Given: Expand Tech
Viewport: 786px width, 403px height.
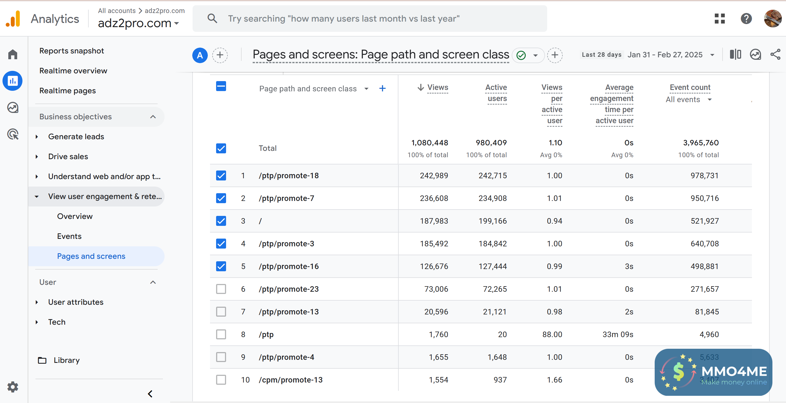Looking at the screenshot, I should (37, 322).
